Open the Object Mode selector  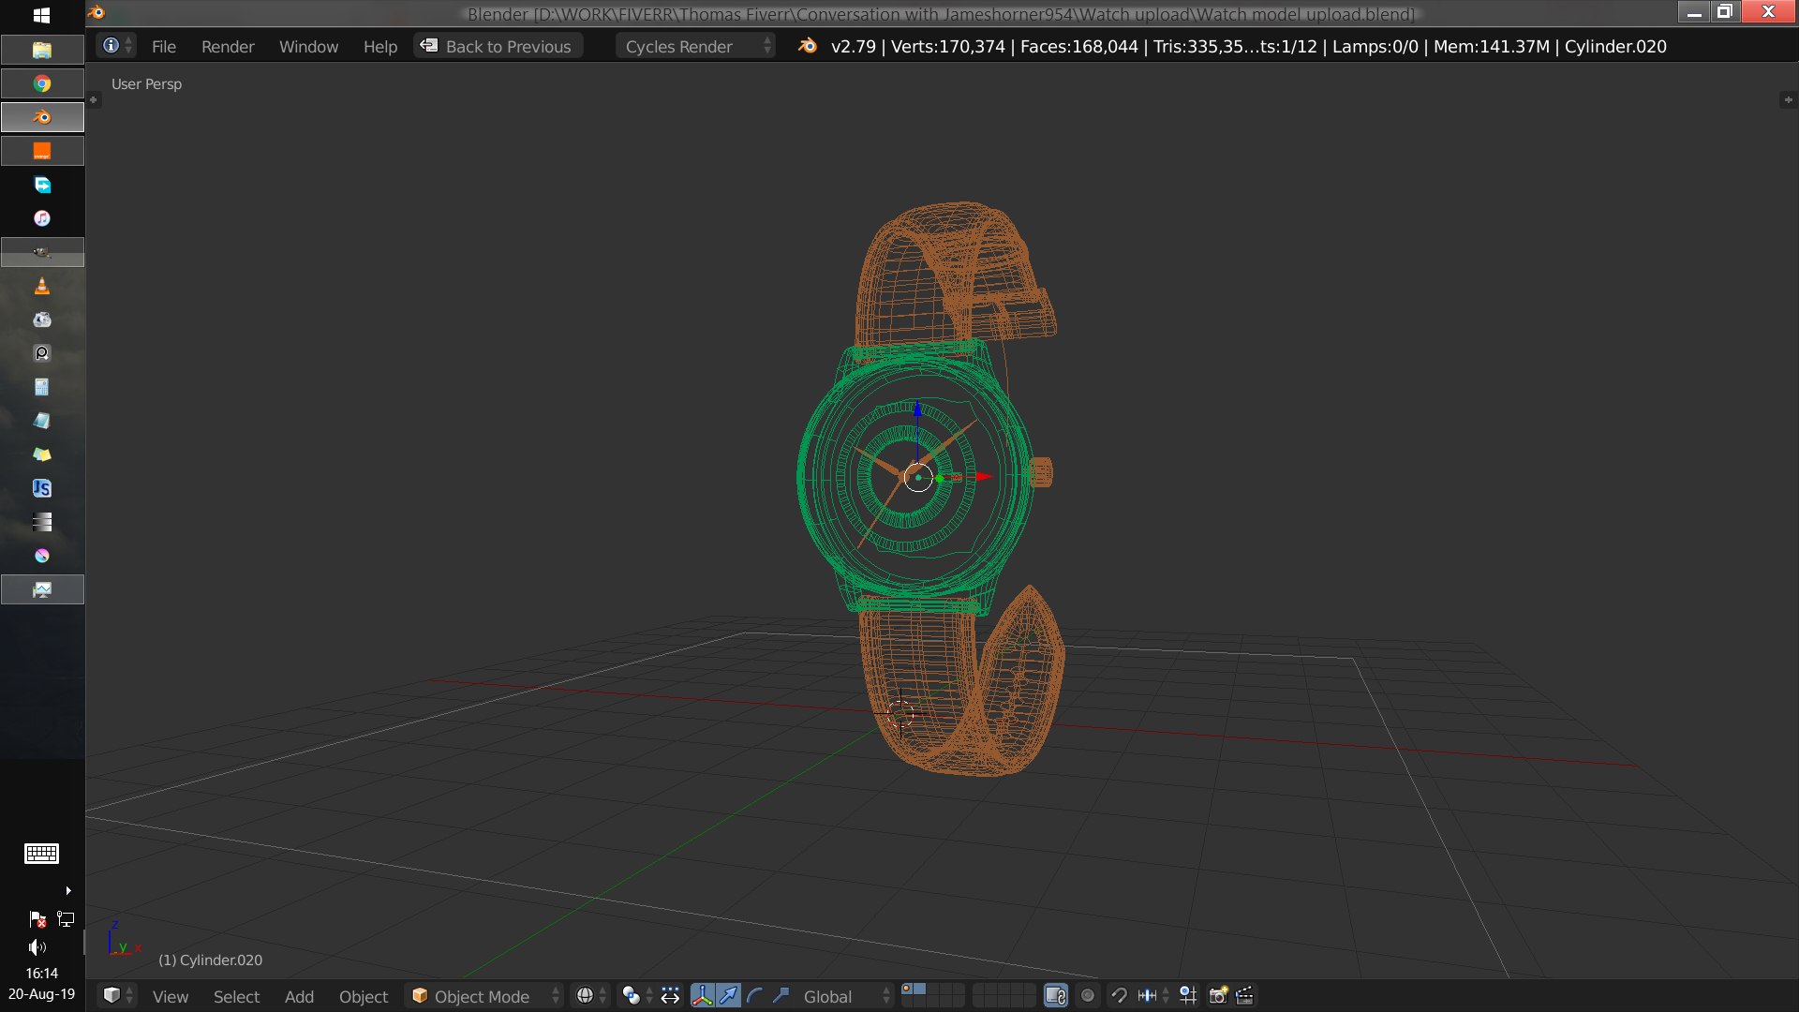[484, 996]
